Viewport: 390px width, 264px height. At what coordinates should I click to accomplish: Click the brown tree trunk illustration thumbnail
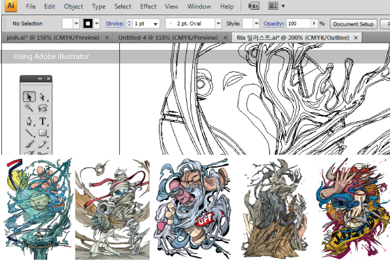click(275, 208)
